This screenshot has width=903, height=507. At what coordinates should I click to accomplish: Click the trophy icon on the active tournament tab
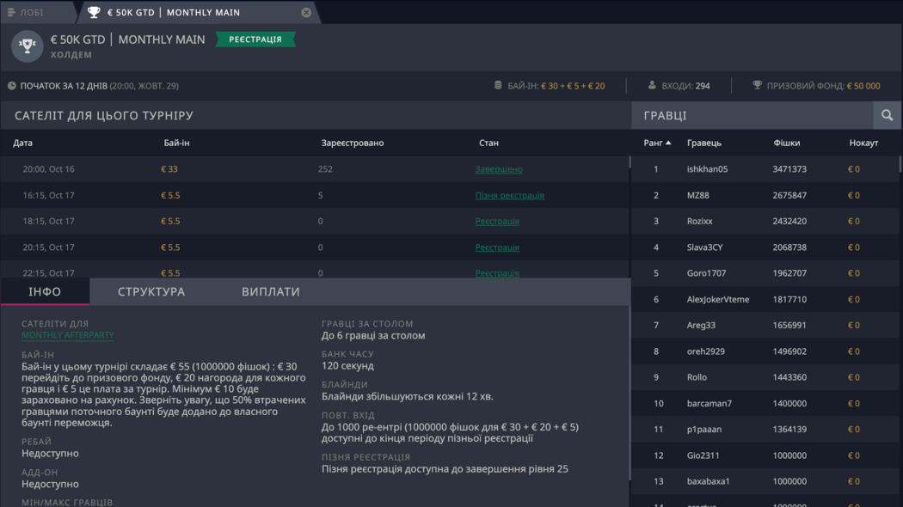click(95, 12)
